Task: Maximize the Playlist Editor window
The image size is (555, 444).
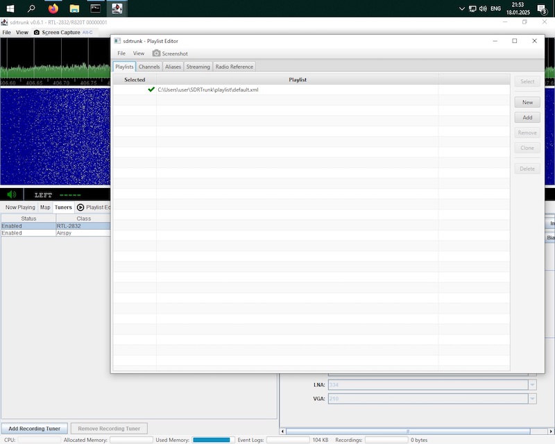Action: pyautogui.click(x=515, y=41)
